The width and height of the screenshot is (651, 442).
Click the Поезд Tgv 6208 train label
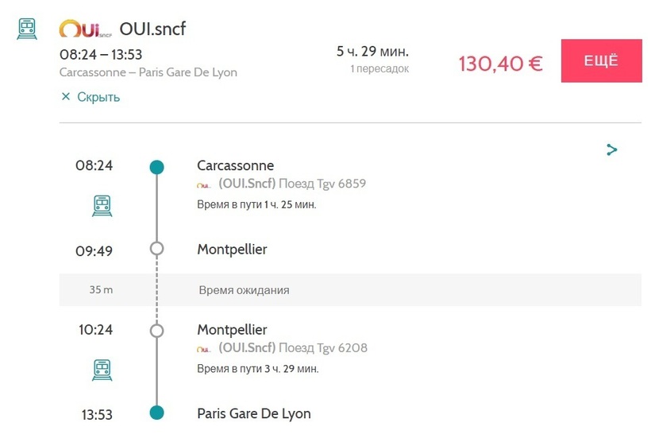pos(323,347)
